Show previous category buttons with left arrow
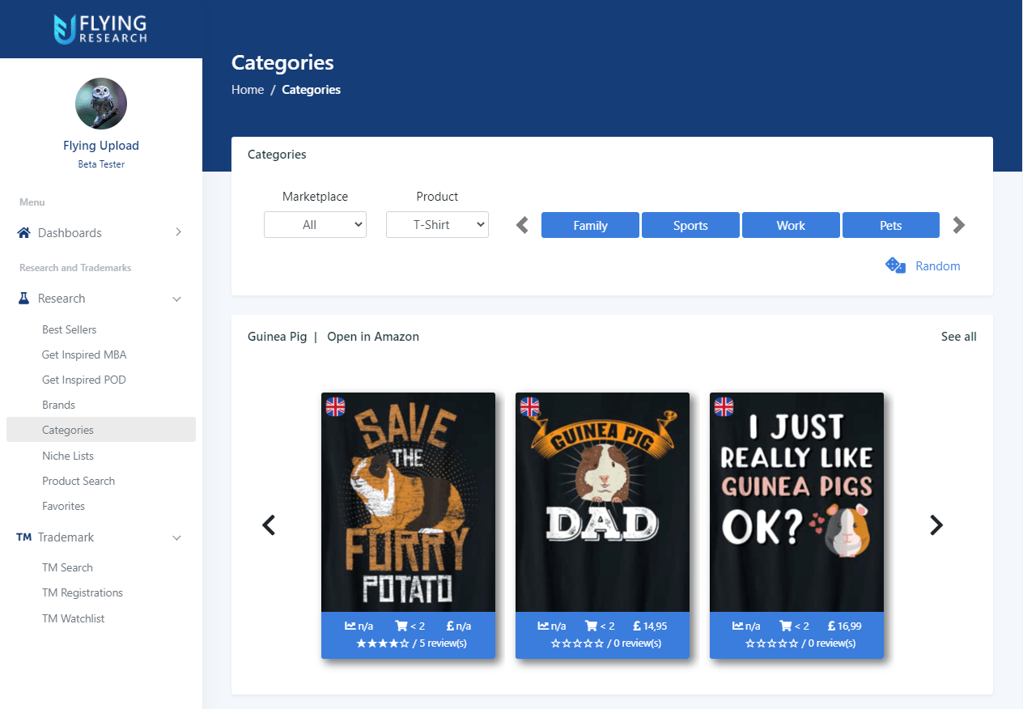The image size is (1023, 709). click(x=523, y=225)
